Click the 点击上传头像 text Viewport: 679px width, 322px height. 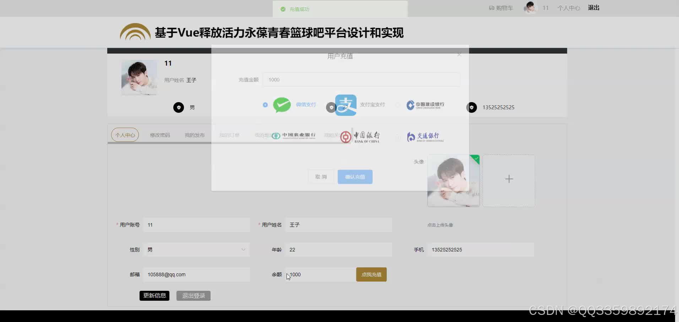point(440,225)
